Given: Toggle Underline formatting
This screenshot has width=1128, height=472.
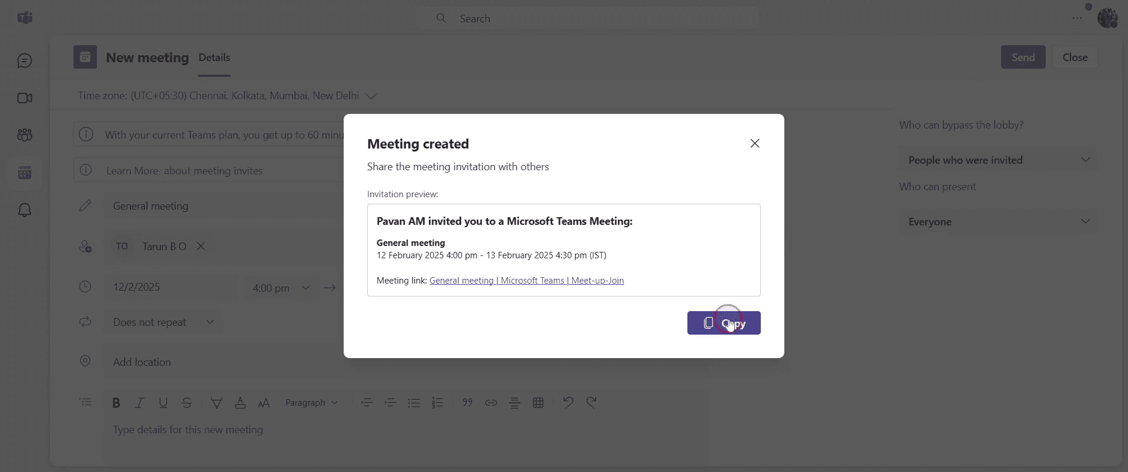Looking at the screenshot, I should 163,403.
